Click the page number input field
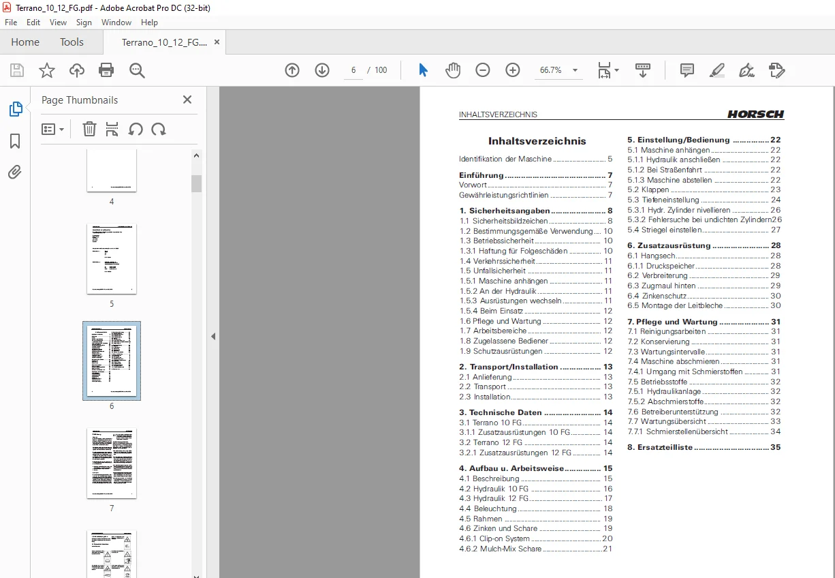The height and width of the screenshot is (578, 835). point(353,70)
